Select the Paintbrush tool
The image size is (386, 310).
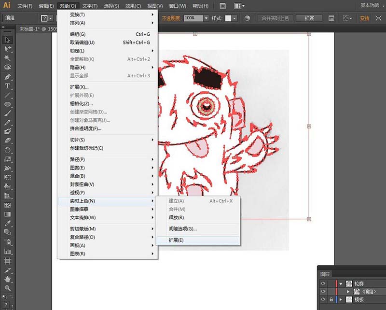7,113
